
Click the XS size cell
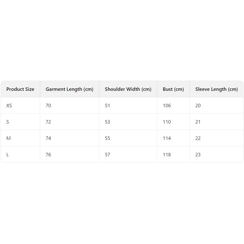point(9,106)
